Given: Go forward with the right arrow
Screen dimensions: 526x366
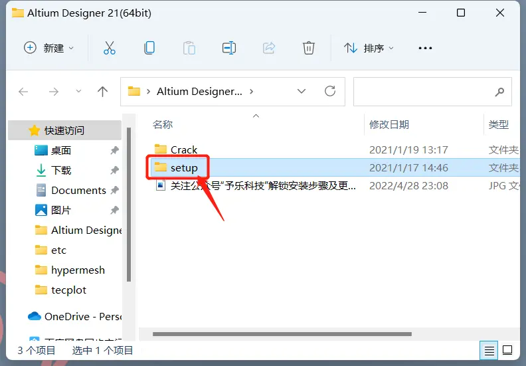Looking at the screenshot, I should [54, 91].
